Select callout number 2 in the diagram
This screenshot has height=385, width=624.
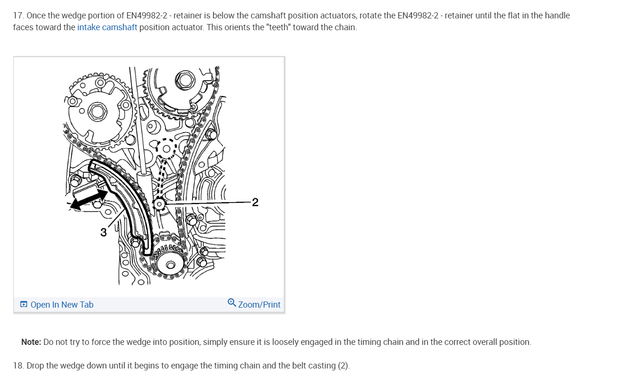255,202
